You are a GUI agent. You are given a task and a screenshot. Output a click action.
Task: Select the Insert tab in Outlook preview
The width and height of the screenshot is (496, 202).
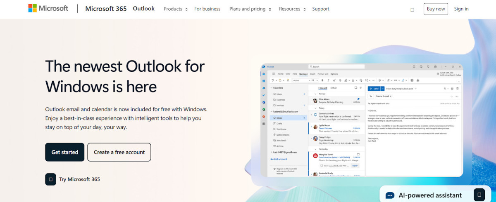(312, 74)
